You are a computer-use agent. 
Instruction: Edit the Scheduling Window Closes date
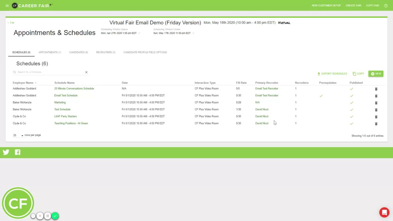coord(193,33)
